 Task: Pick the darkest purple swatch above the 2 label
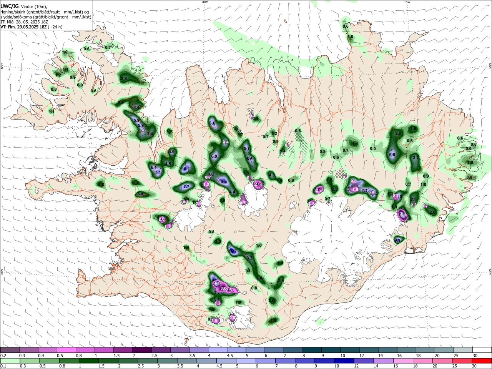pos(141,350)
